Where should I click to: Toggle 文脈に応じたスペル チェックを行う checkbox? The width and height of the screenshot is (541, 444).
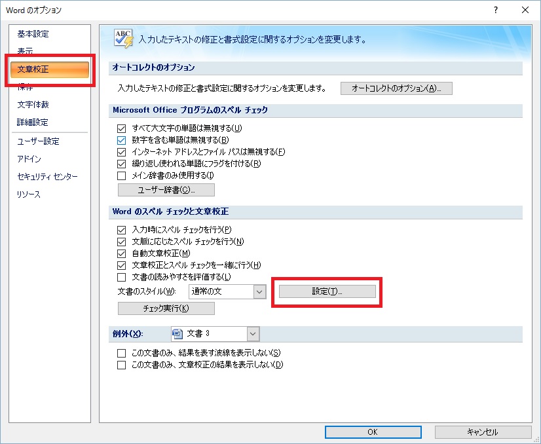[121, 242]
